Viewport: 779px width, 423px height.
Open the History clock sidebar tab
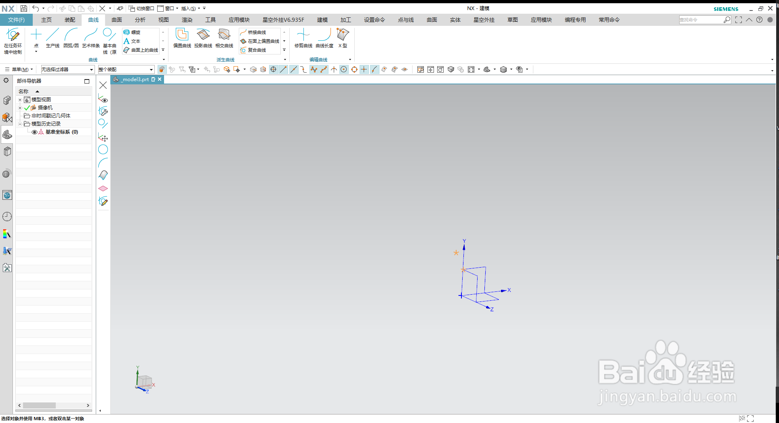(x=7, y=217)
